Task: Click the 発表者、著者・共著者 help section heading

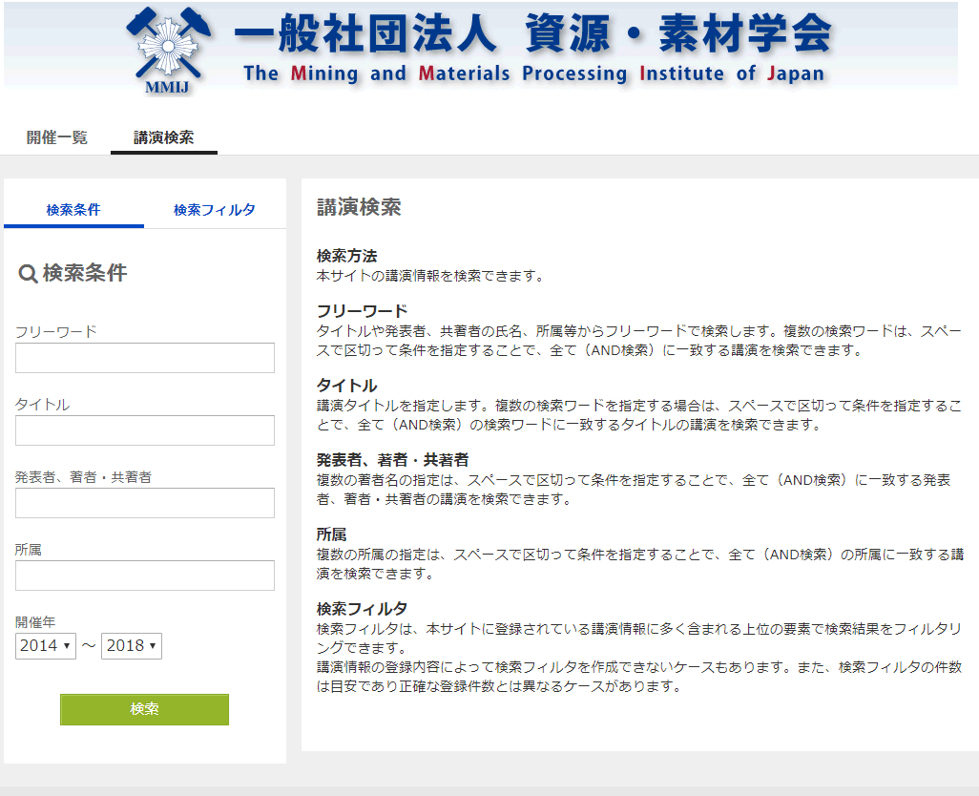Action: point(392,460)
